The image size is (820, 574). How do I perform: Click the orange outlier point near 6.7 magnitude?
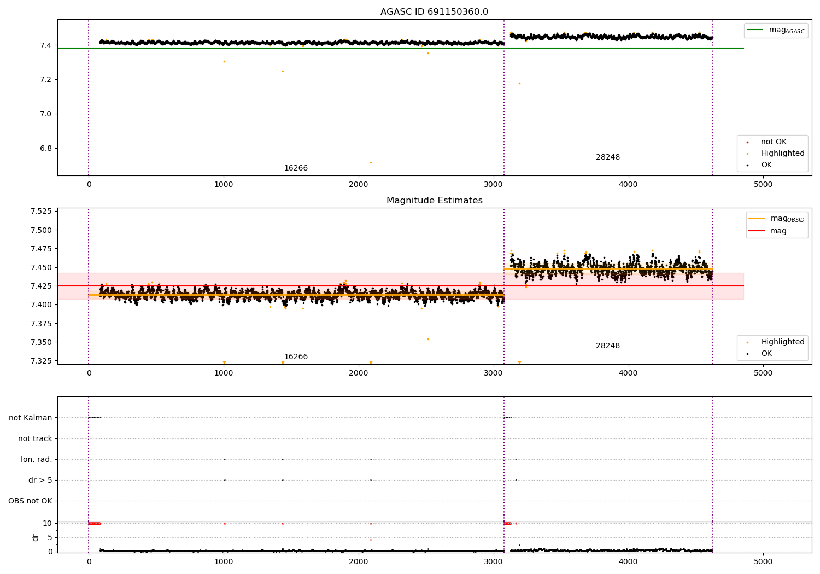click(371, 162)
